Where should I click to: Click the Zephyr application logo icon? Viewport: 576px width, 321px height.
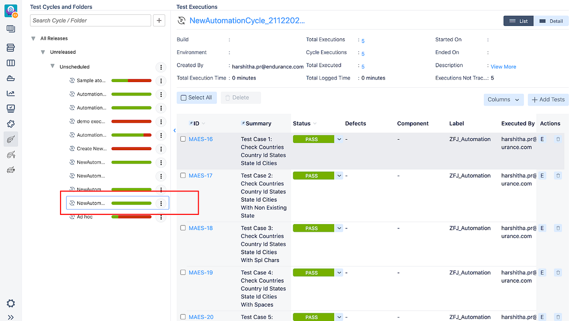pyautogui.click(x=11, y=11)
